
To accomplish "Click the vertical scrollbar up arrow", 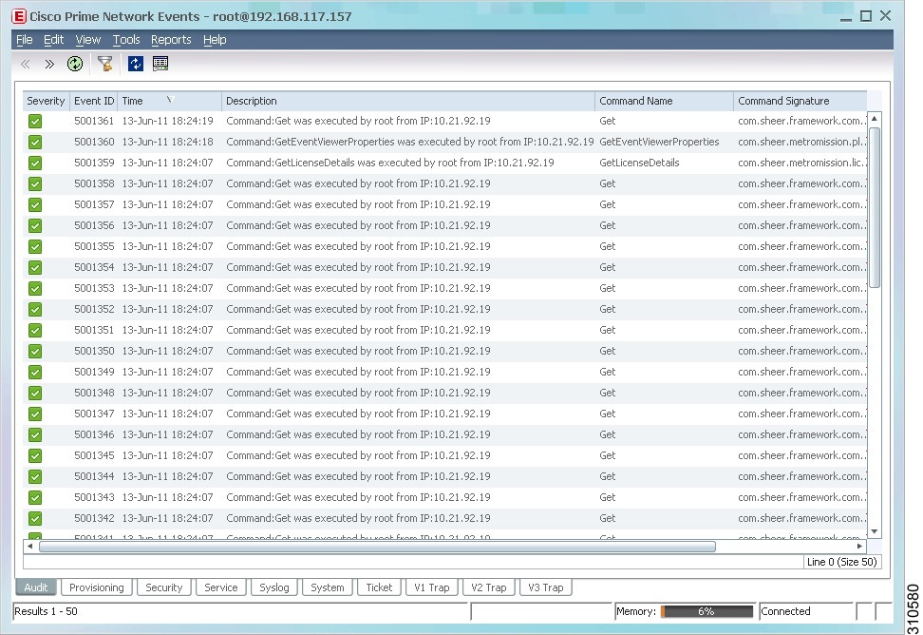I will 875,119.
